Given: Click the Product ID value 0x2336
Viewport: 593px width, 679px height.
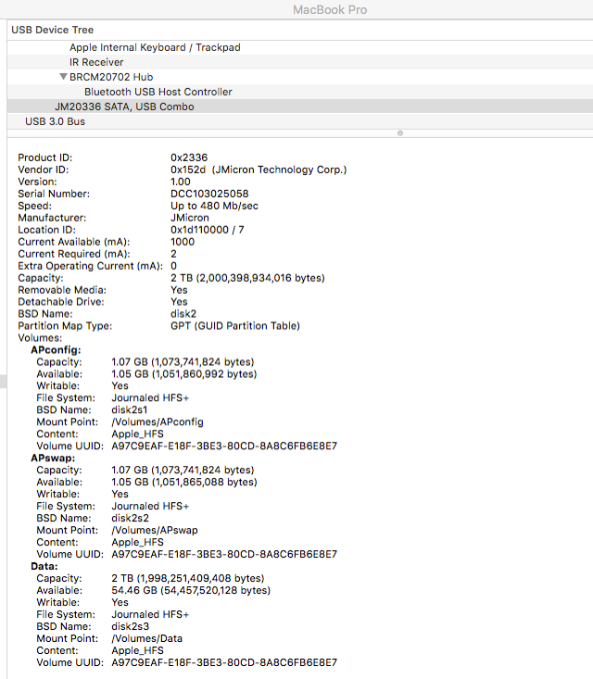Looking at the screenshot, I should (x=189, y=157).
